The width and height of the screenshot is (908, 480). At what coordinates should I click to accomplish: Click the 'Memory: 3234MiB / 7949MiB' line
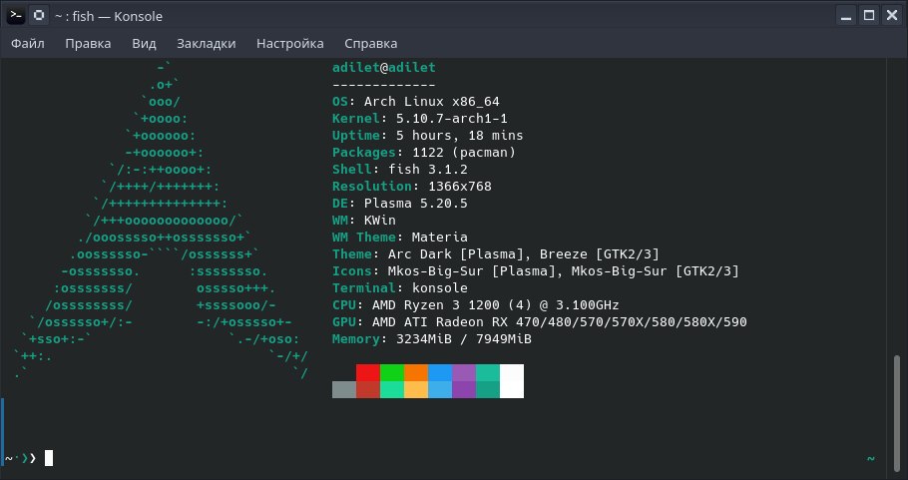click(431, 338)
